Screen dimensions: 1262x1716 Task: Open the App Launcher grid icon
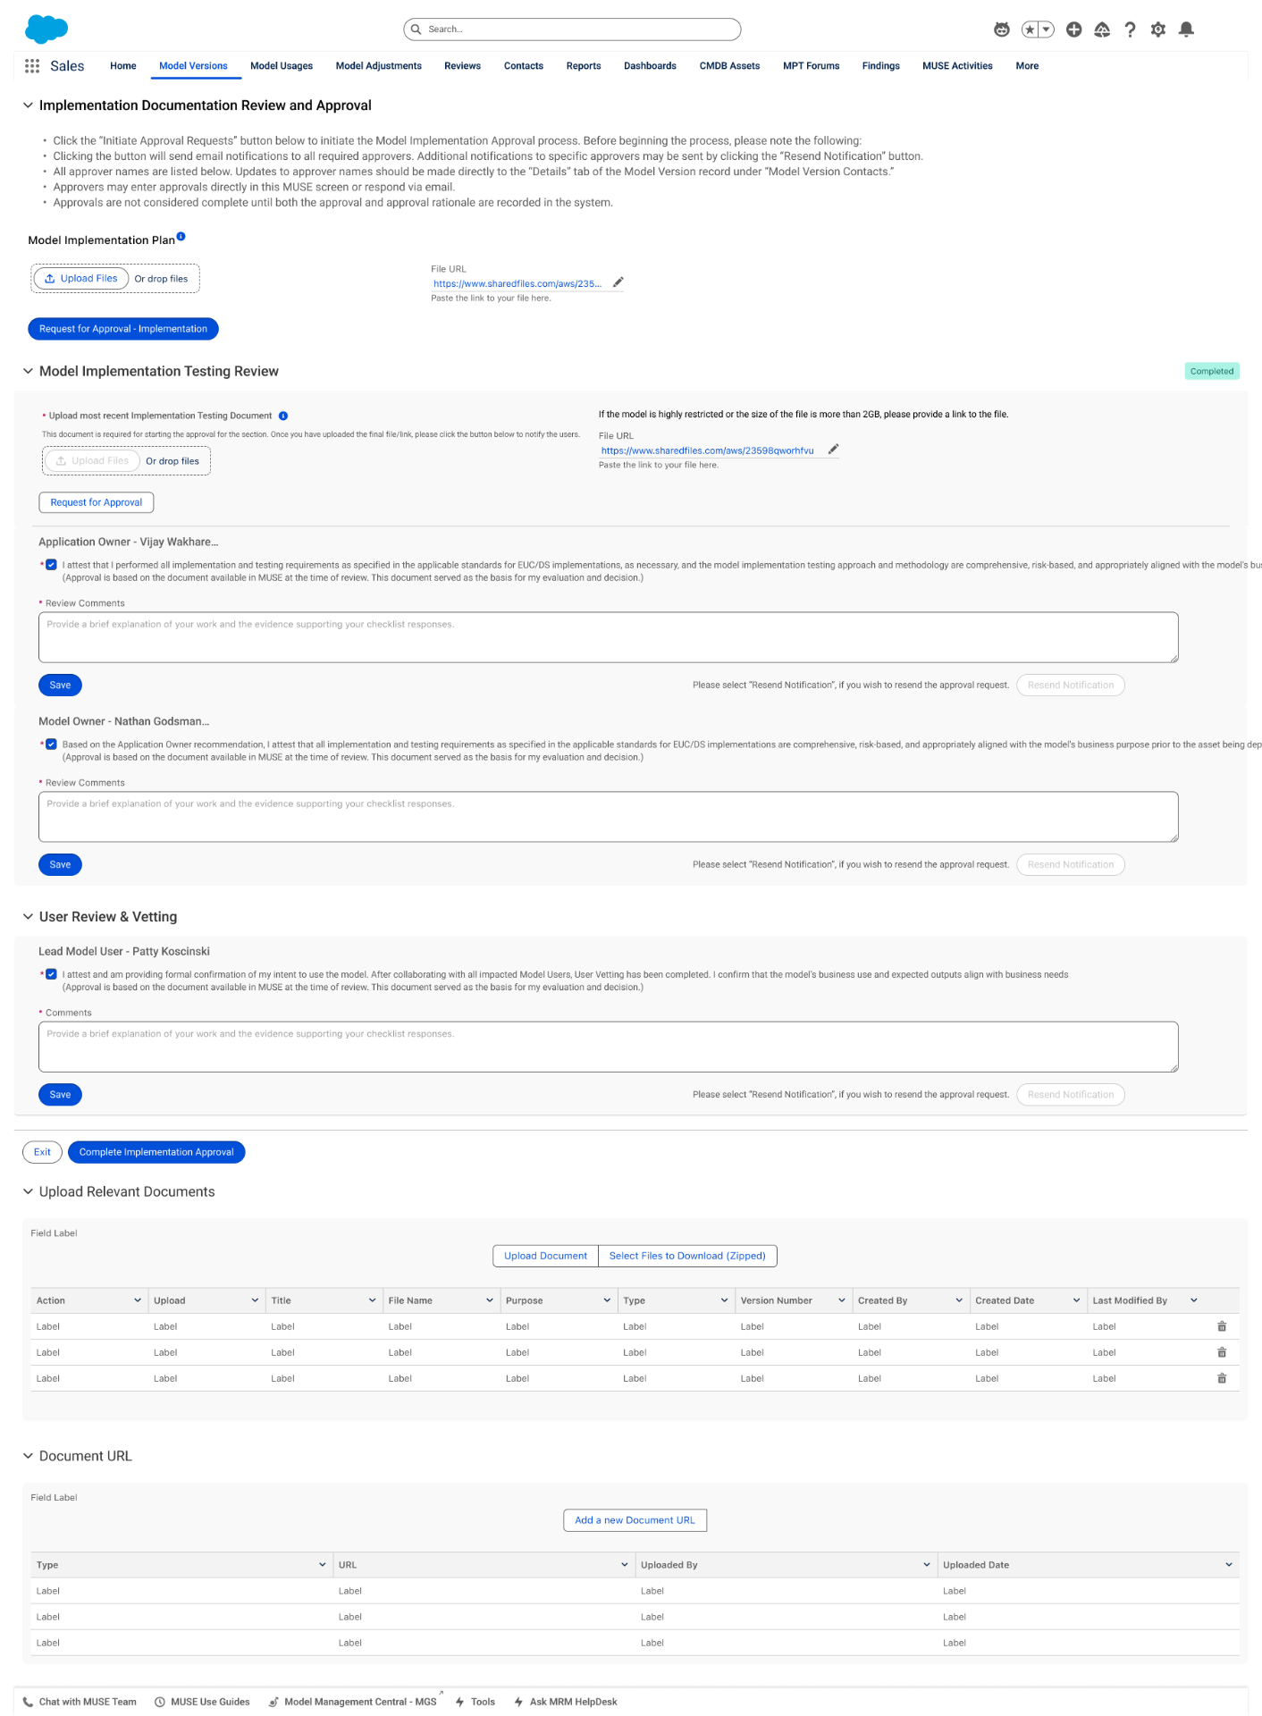point(32,66)
